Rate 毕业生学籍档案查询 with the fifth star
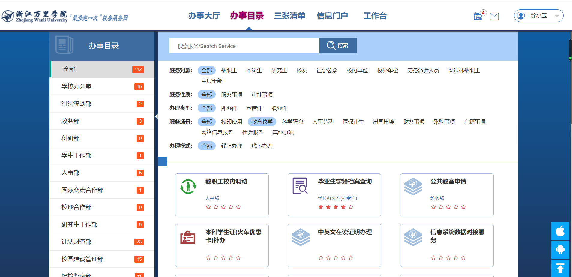The image size is (572, 277). (351, 207)
